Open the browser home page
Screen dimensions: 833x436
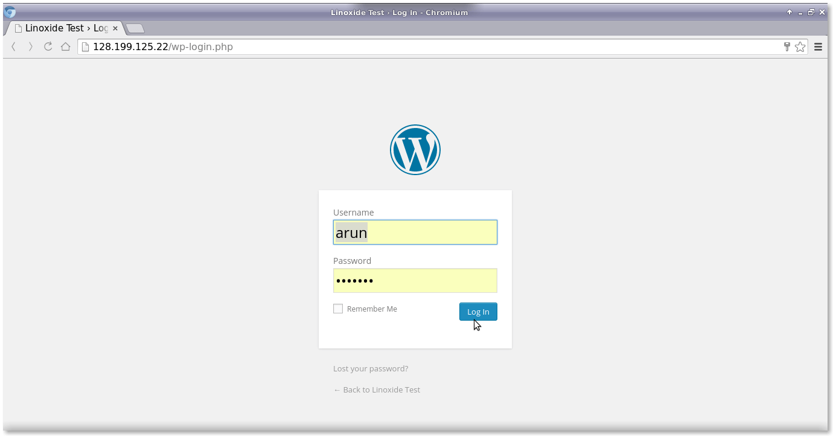65,46
